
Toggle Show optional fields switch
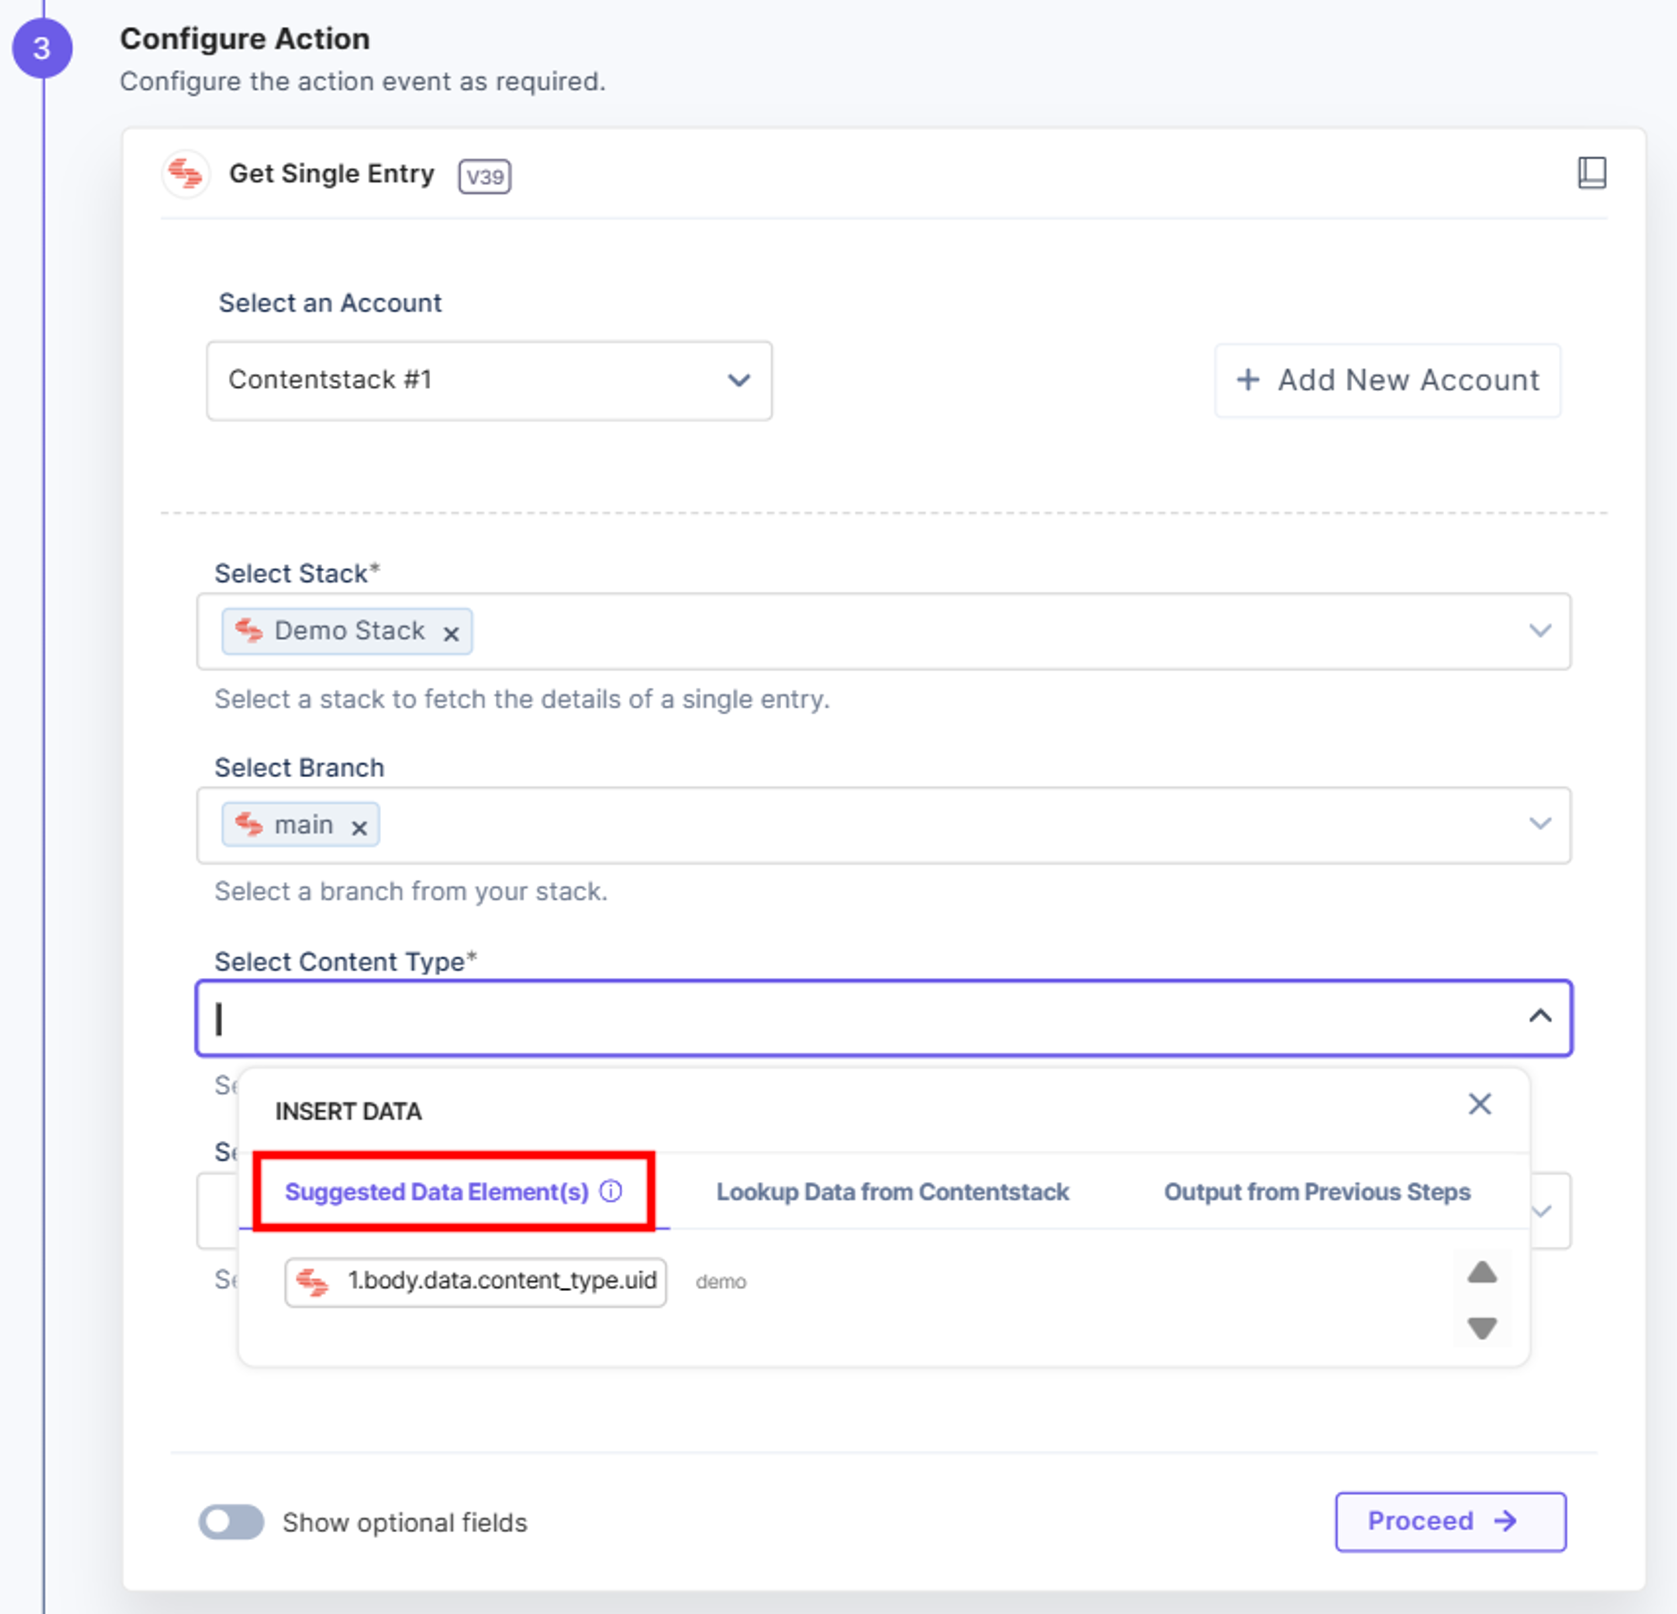tap(231, 1521)
